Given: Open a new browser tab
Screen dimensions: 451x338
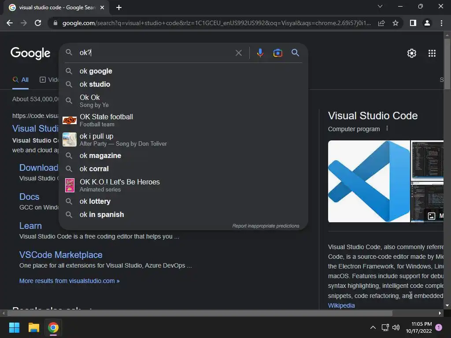Looking at the screenshot, I should pyautogui.click(x=119, y=7).
